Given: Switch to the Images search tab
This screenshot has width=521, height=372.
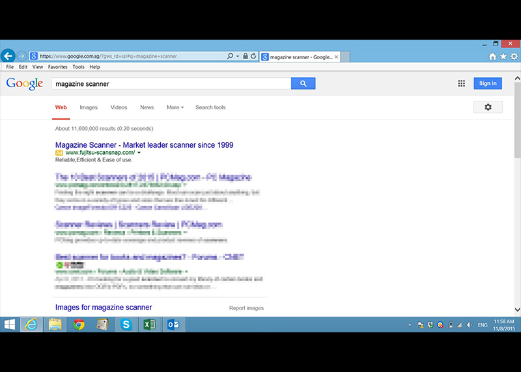Looking at the screenshot, I should click(89, 107).
